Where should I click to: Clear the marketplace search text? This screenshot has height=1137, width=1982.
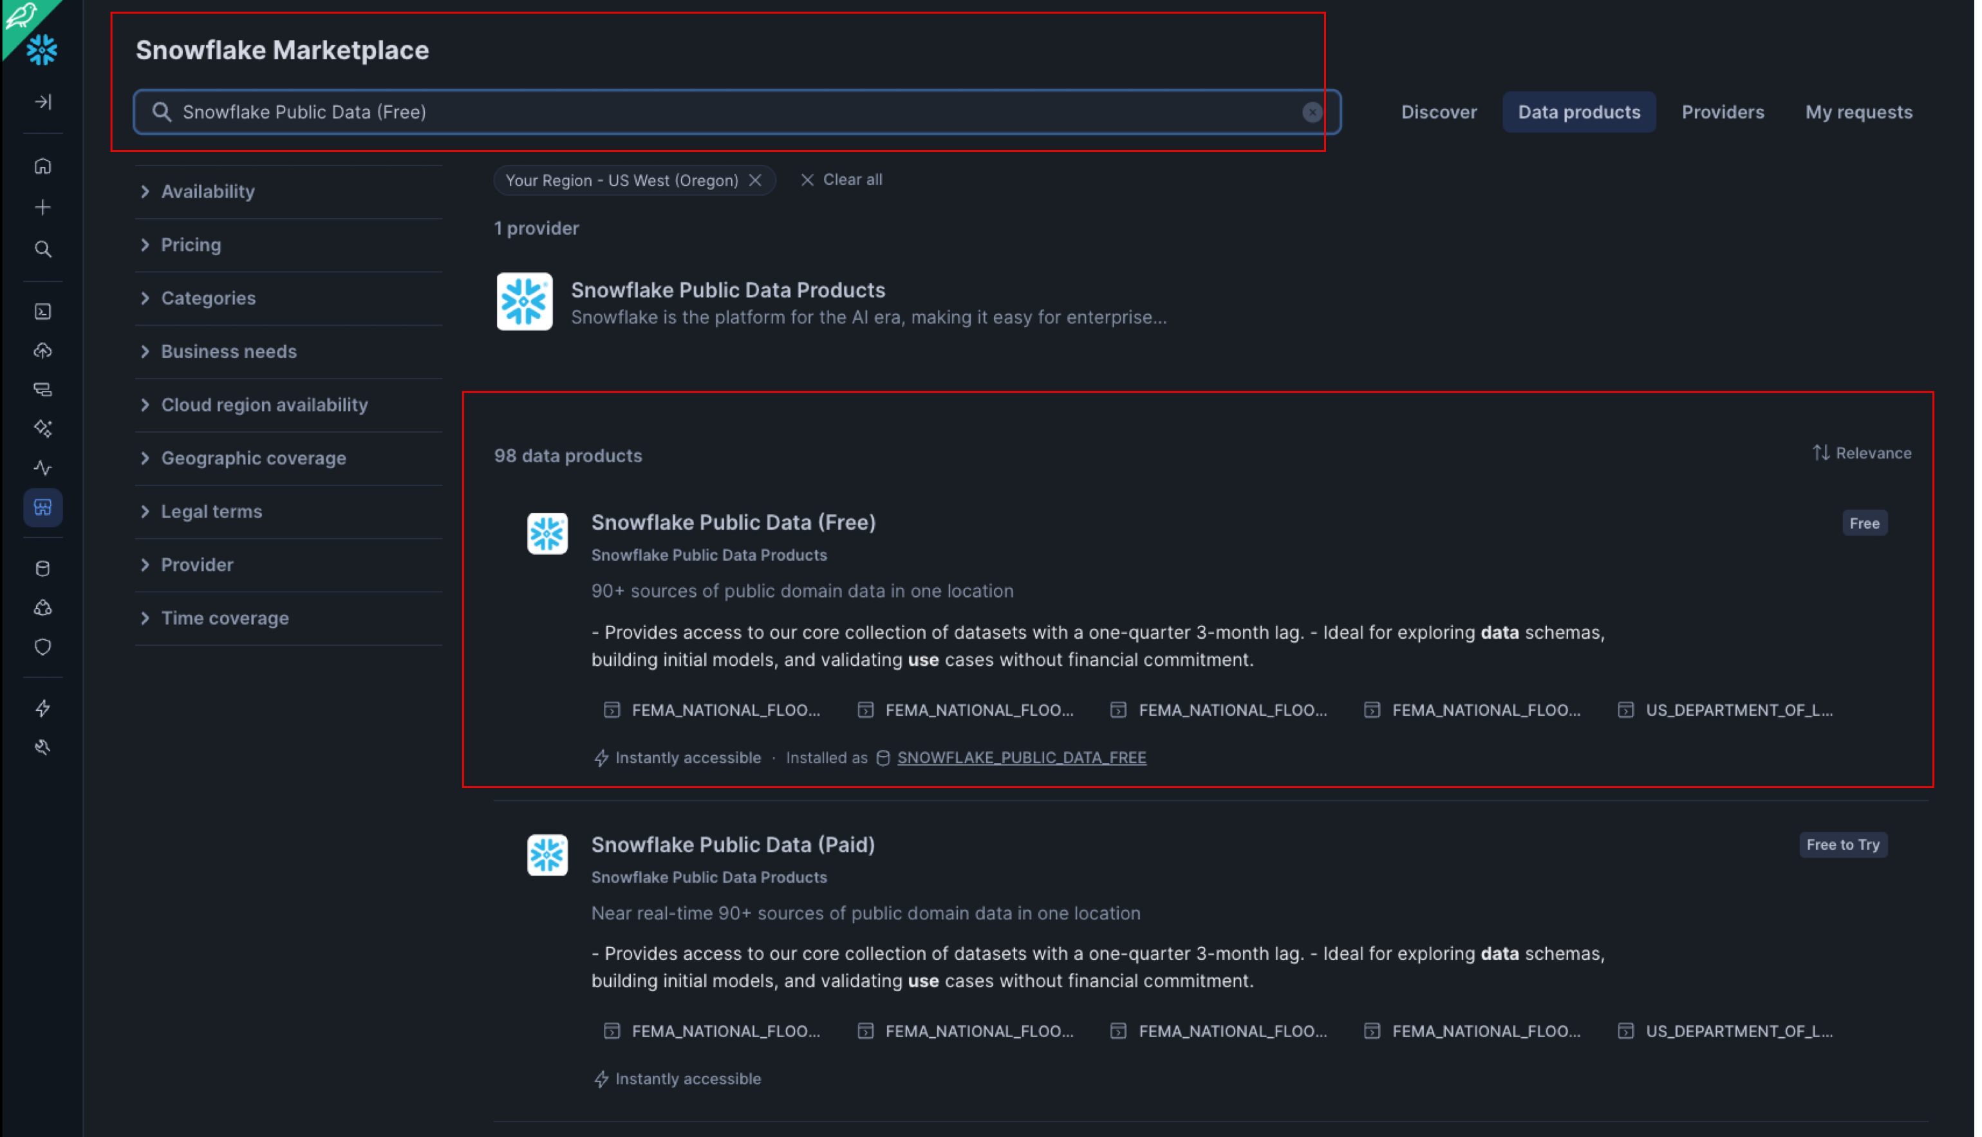click(x=1311, y=113)
